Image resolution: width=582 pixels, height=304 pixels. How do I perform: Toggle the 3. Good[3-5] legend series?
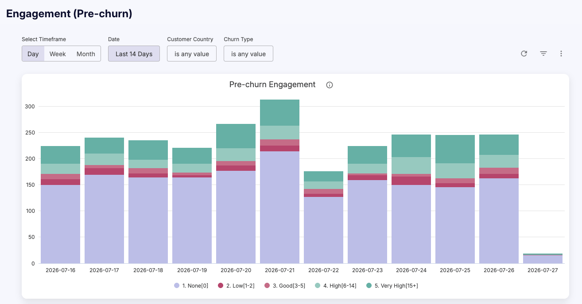pos(285,286)
